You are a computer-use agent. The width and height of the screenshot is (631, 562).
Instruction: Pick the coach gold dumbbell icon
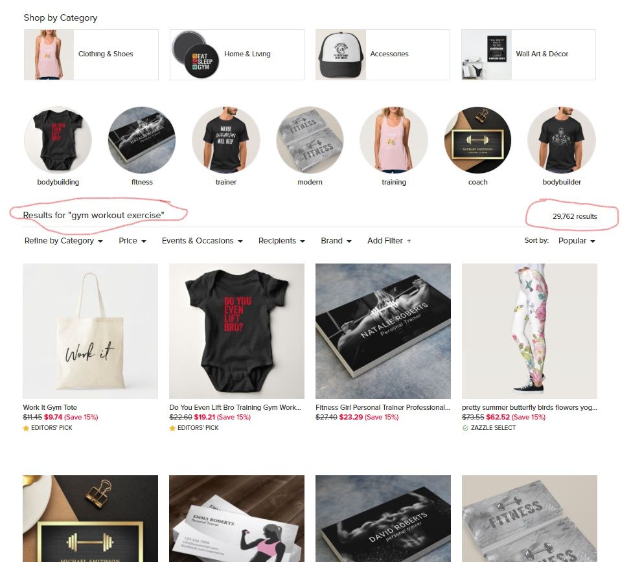tap(477, 140)
